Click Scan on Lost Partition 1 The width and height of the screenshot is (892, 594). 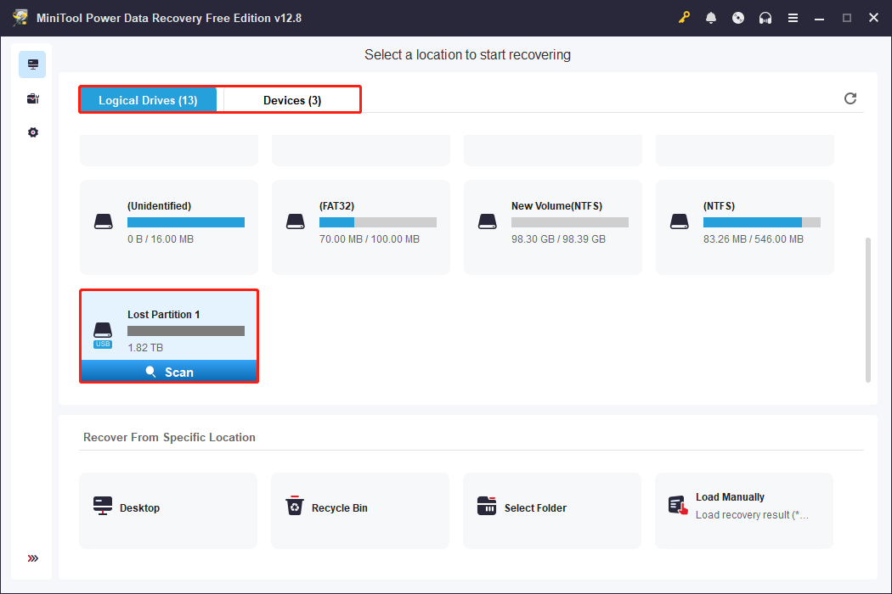click(169, 372)
